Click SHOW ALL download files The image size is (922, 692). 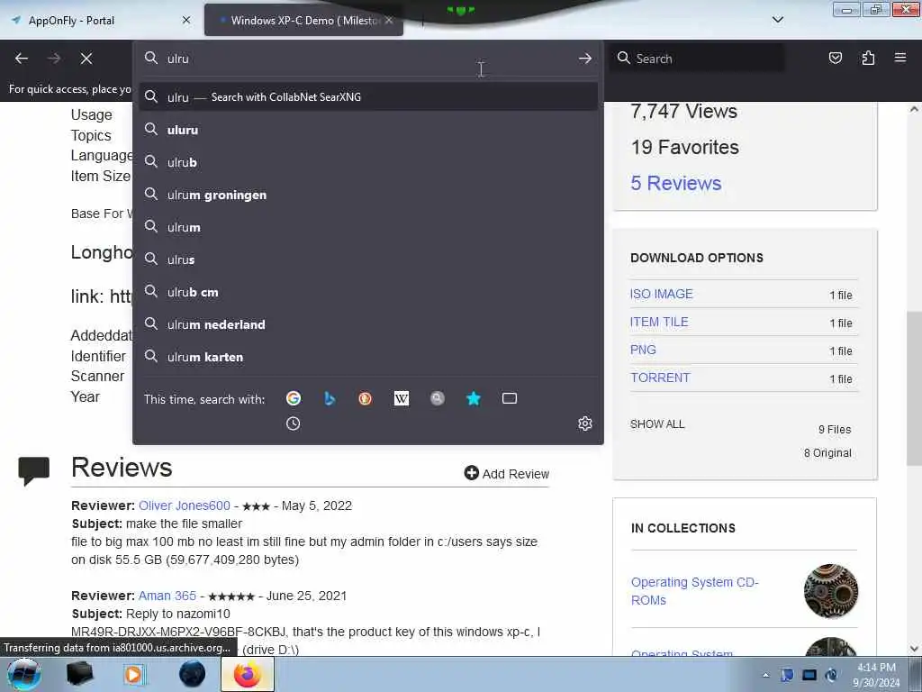pos(657,423)
